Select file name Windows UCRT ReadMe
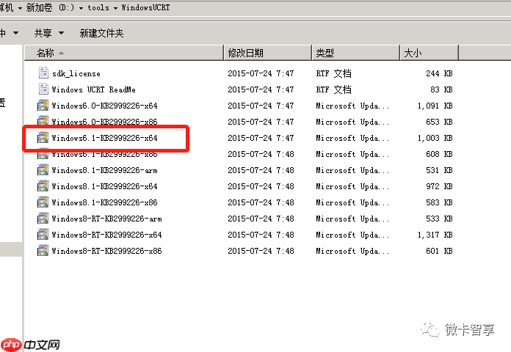The height and width of the screenshot is (352, 511). 93,89
